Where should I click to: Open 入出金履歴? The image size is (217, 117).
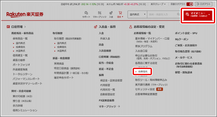coord(105,51)
